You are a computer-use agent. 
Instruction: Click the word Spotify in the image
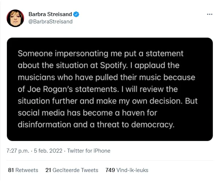coord(107,68)
